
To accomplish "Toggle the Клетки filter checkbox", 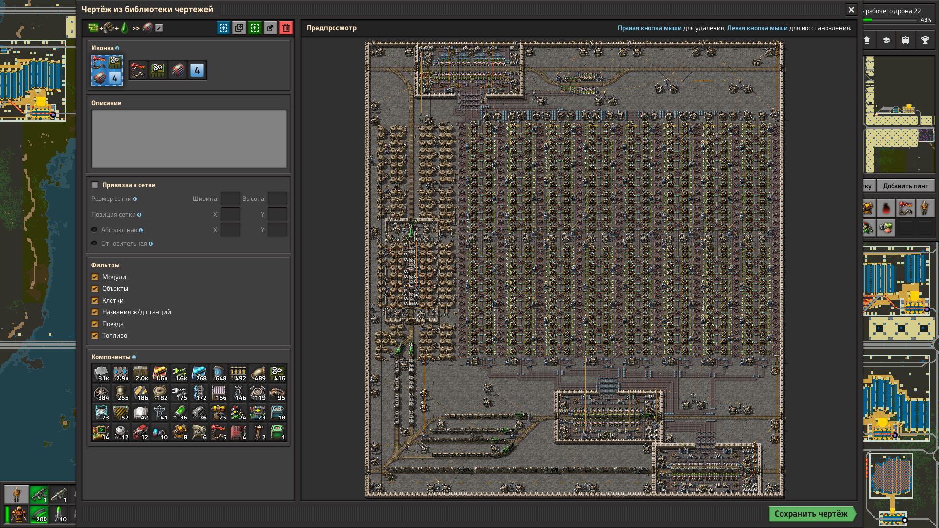I will pyautogui.click(x=95, y=301).
